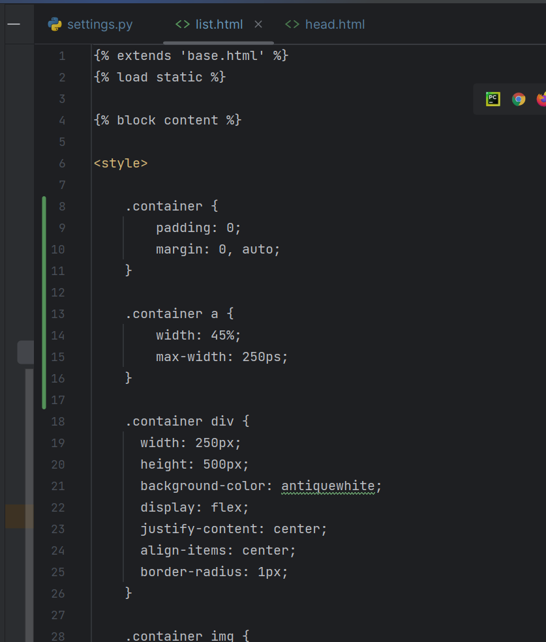The image size is (546, 642).
Task: Click the HTML icon on list.html tab
Action: 183,25
